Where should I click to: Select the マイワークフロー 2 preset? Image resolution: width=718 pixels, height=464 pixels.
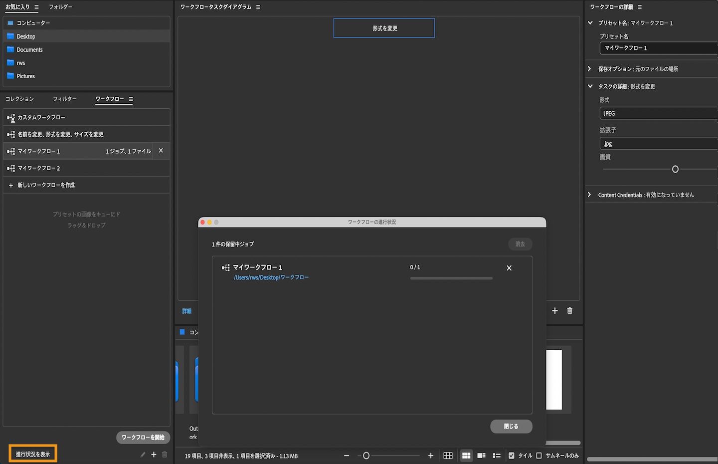86,168
